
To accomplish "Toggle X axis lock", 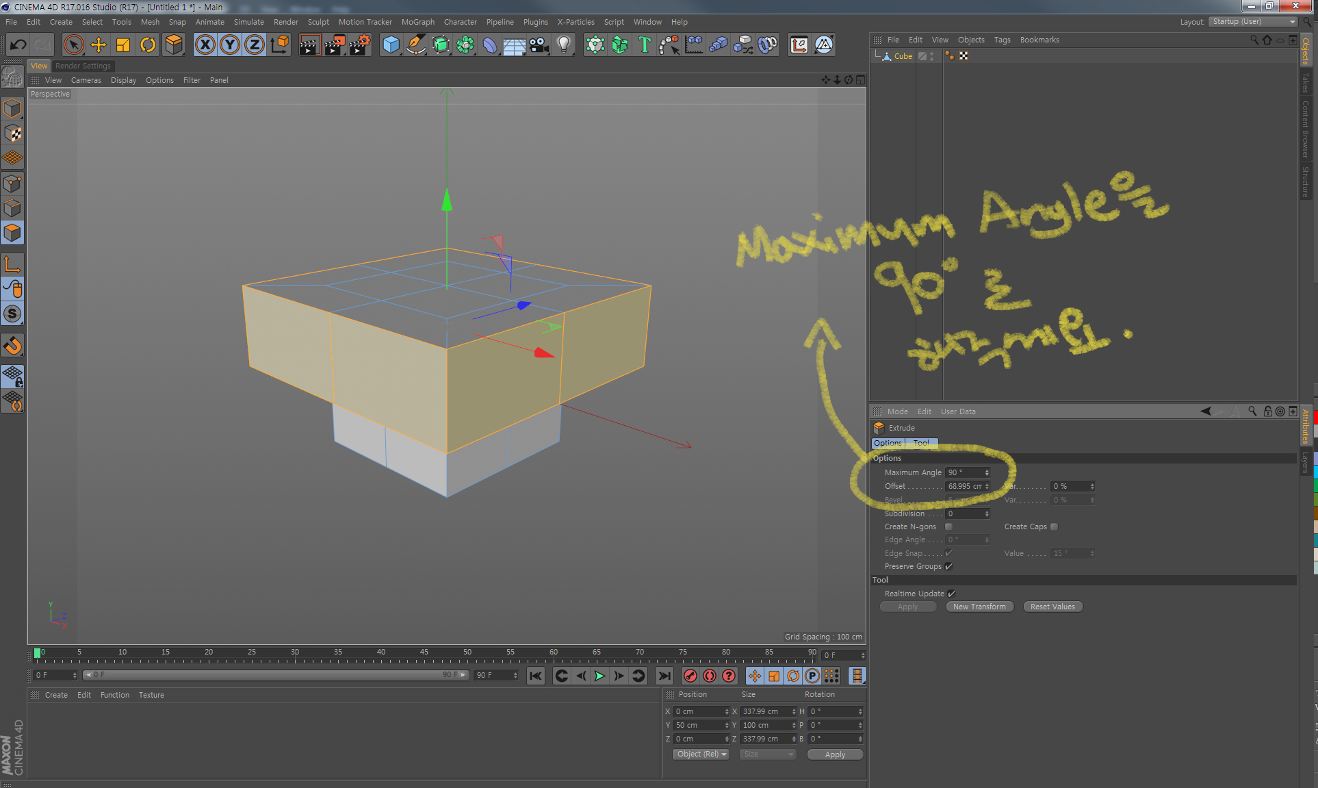I will tap(205, 45).
